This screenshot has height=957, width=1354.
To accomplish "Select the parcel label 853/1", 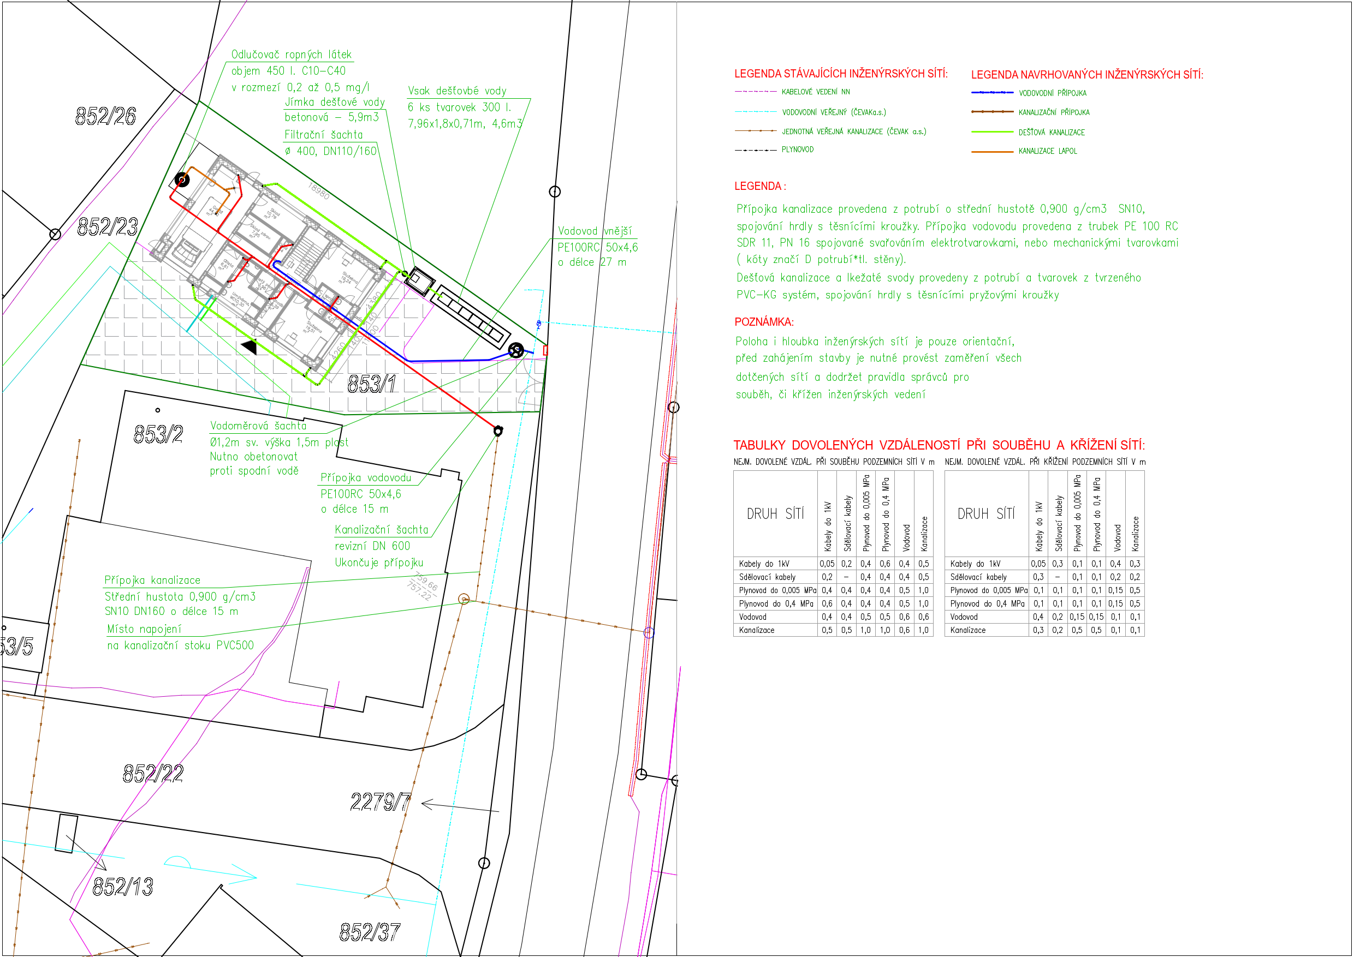I will click(371, 384).
